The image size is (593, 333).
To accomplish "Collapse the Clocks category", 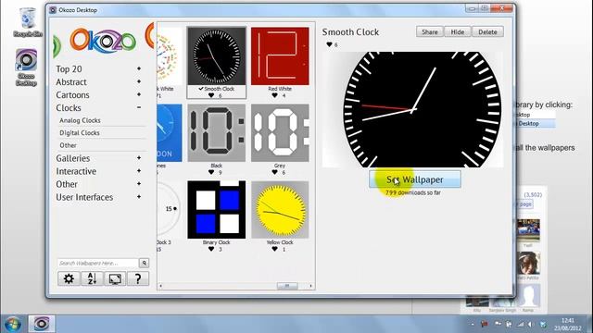I will (139, 107).
